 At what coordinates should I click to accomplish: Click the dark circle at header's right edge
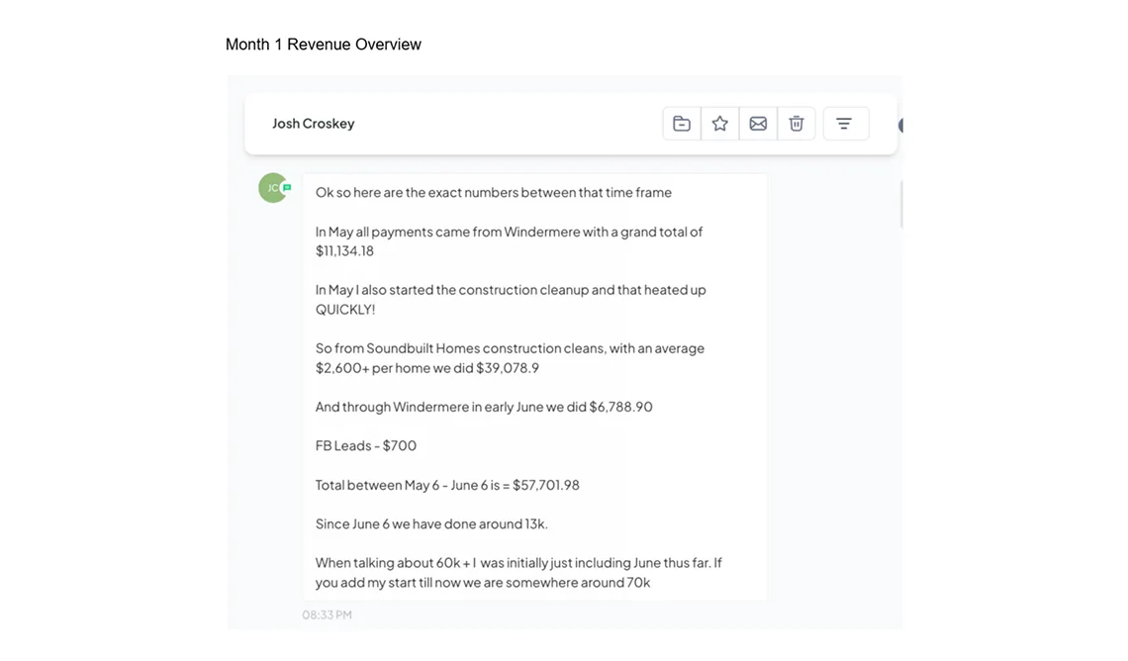[901, 126]
